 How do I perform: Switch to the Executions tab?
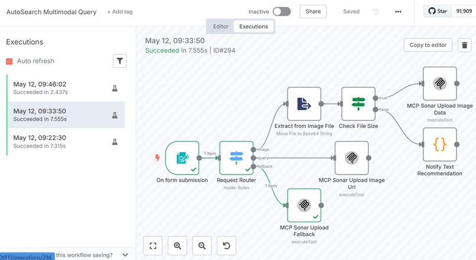(x=253, y=27)
